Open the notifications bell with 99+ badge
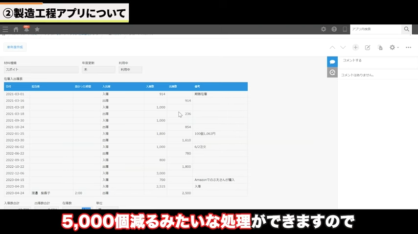The width and height of the screenshot is (418, 234). pyautogui.click(x=26, y=29)
